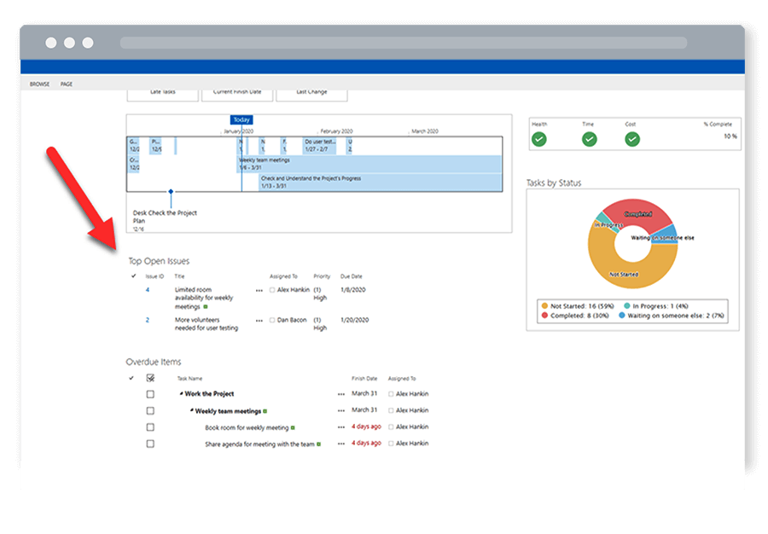Click the Today marker on the timeline

pos(241,119)
